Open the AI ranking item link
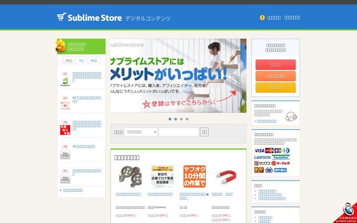Screen dimensions: 357x223 click(x=84, y=147)
